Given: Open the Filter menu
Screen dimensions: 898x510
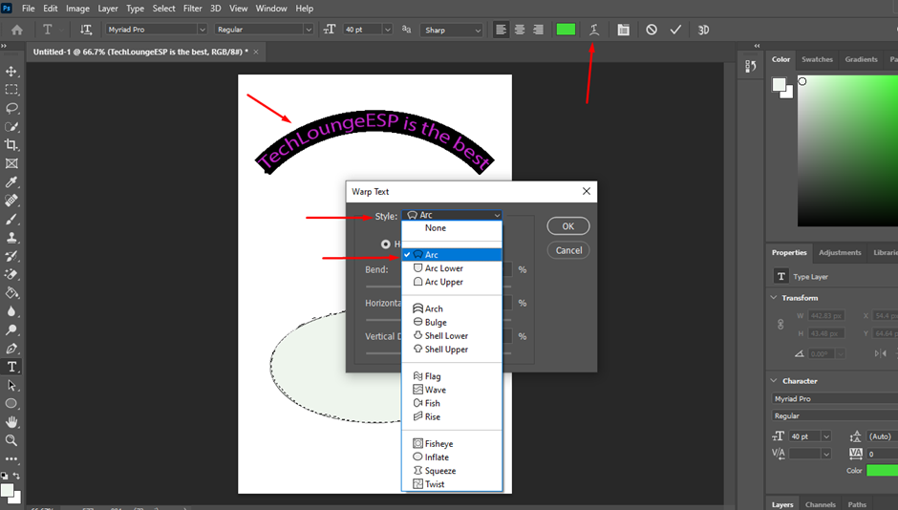Looking at the screenshot, I should tap(192, 9).
